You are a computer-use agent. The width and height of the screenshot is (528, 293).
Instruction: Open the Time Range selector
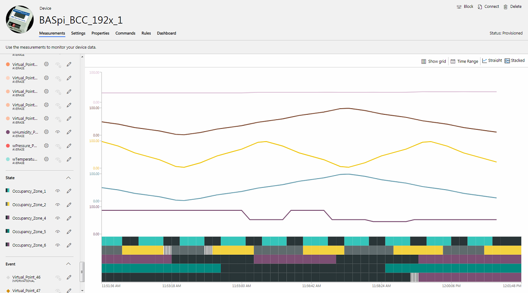pyautogui.click(x=464, y=61)
